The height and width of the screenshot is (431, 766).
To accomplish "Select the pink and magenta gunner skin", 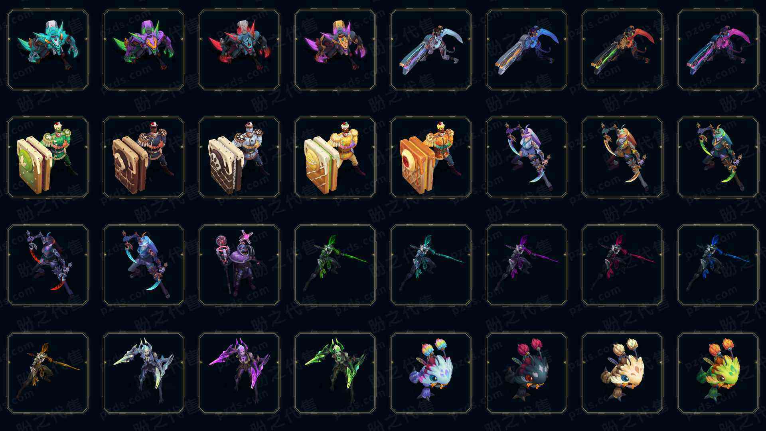I will [718, 49].
